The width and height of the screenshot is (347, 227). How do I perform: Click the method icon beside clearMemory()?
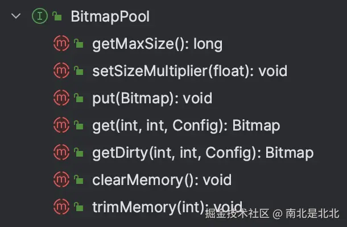60,180
